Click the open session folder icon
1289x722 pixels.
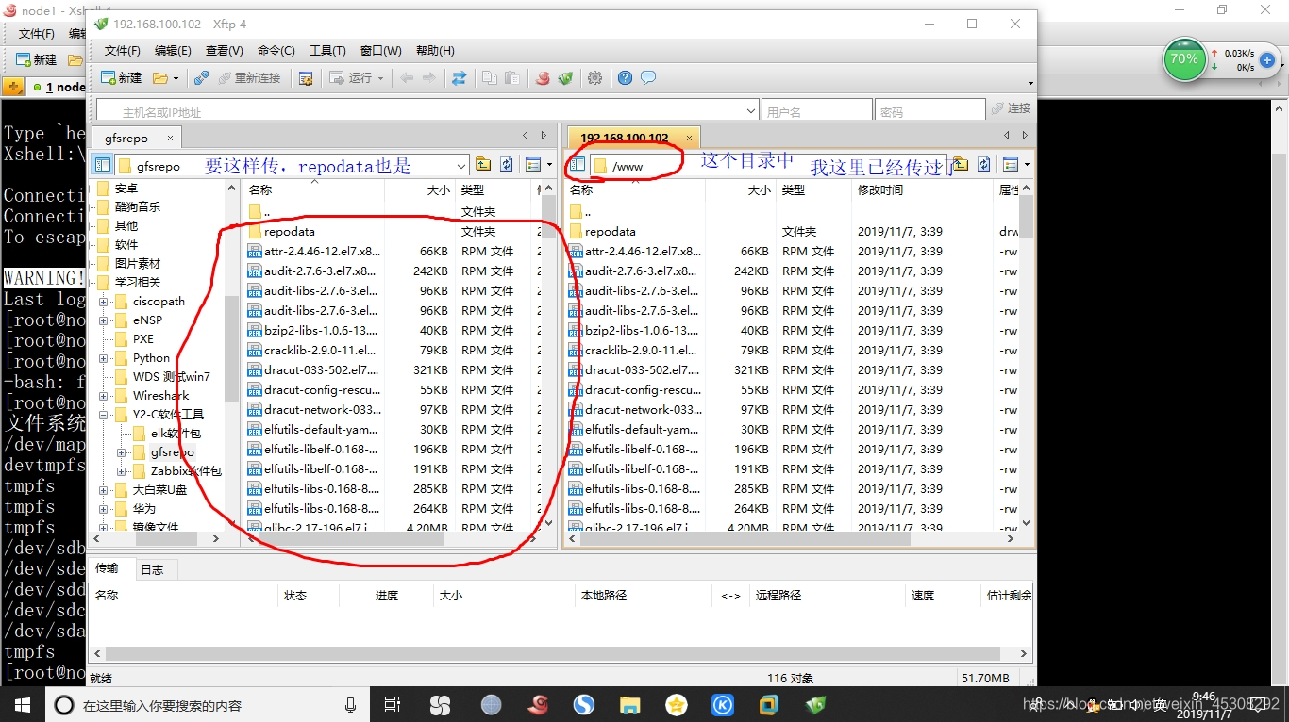click(x=159, y=78)
